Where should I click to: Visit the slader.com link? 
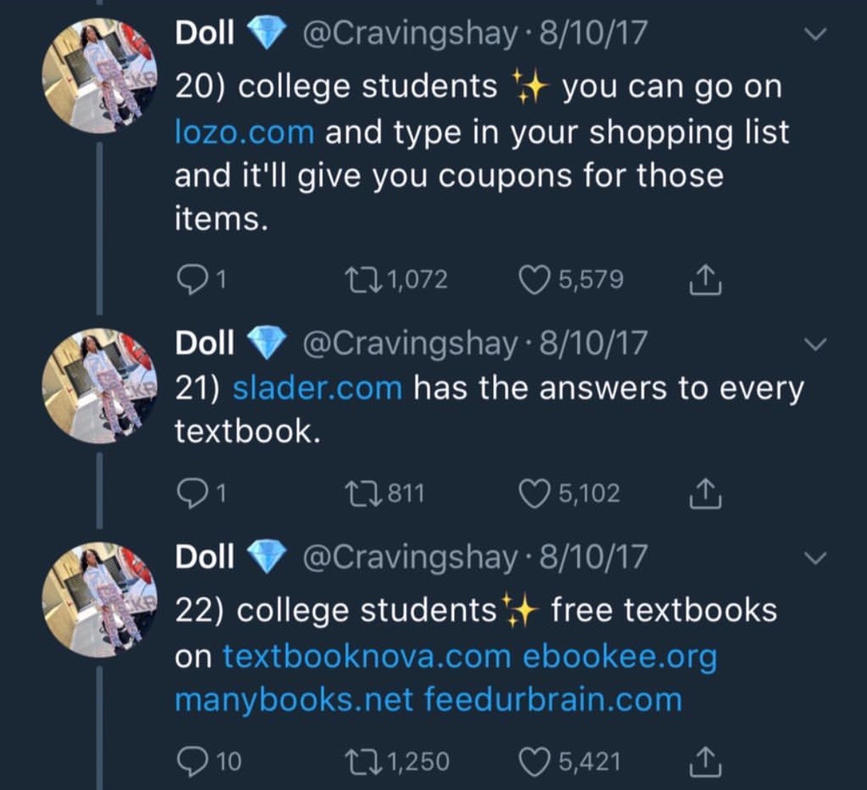[317, 388]
